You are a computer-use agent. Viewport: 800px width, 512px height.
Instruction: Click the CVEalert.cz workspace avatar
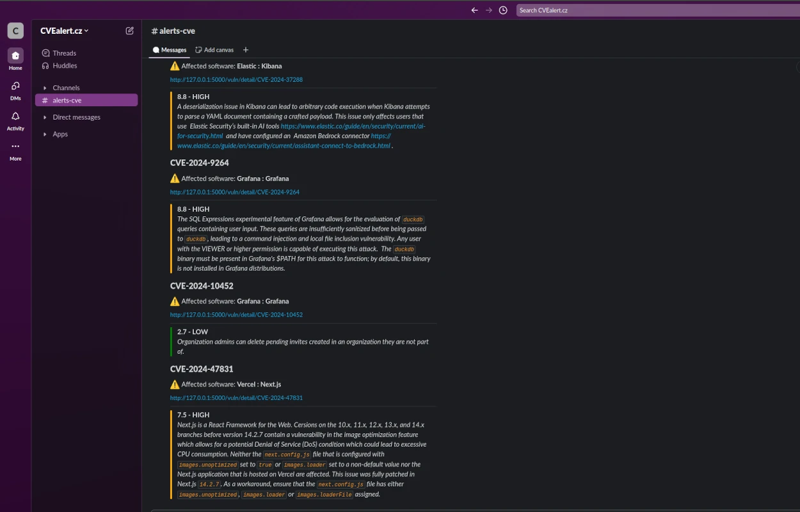click(x=15, y=30)
